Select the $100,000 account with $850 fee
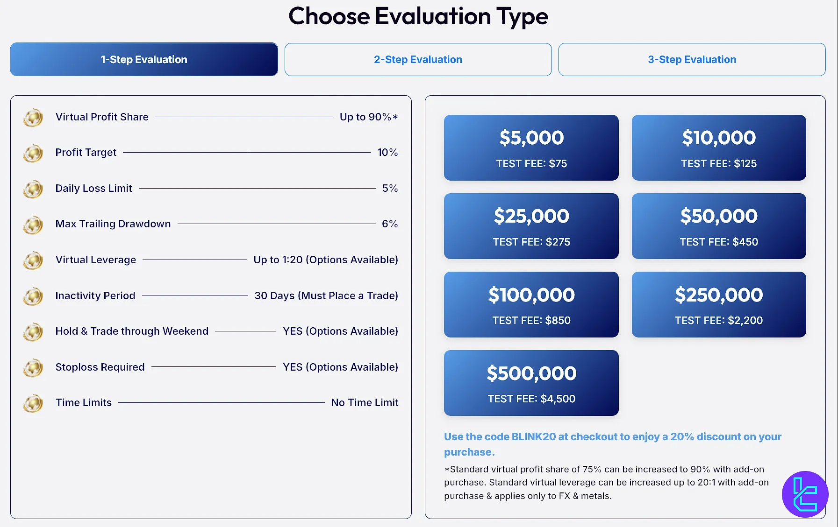The image size is (838, 527). pyautogui.click(x=531, y=304)
